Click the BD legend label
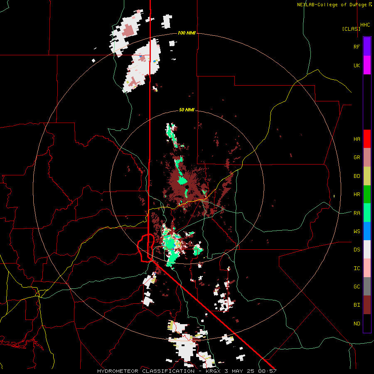 (357, 176)
